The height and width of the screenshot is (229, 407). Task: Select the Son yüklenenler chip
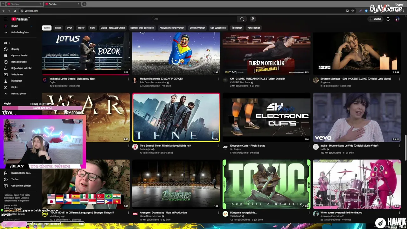[218, 28]
